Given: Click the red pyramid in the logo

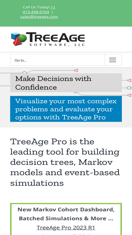Looking at the screenshot, I should 18,41.
